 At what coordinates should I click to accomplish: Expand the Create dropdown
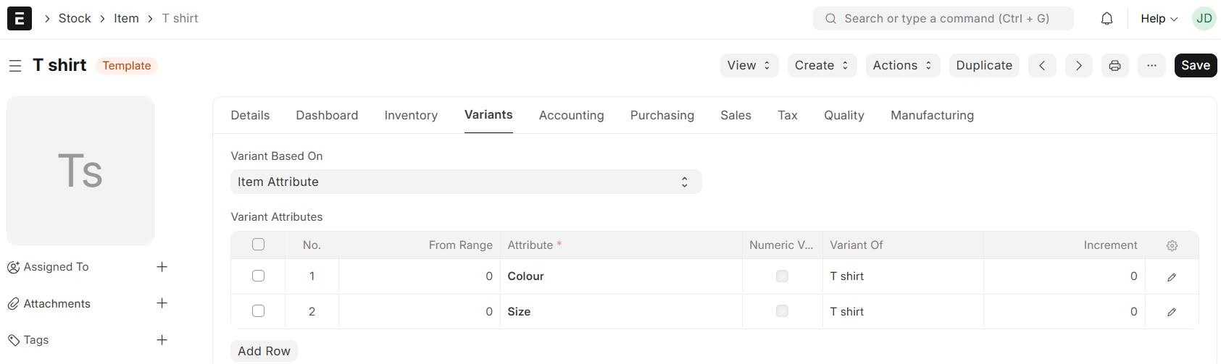(822, 66)
